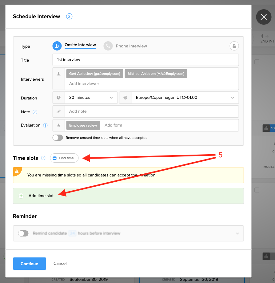
Task: Click the Find time button
Action: [64, 158]
